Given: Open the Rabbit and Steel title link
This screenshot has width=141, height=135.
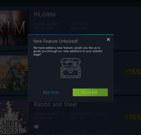Looking at the screenshot, I should (55, 104).
